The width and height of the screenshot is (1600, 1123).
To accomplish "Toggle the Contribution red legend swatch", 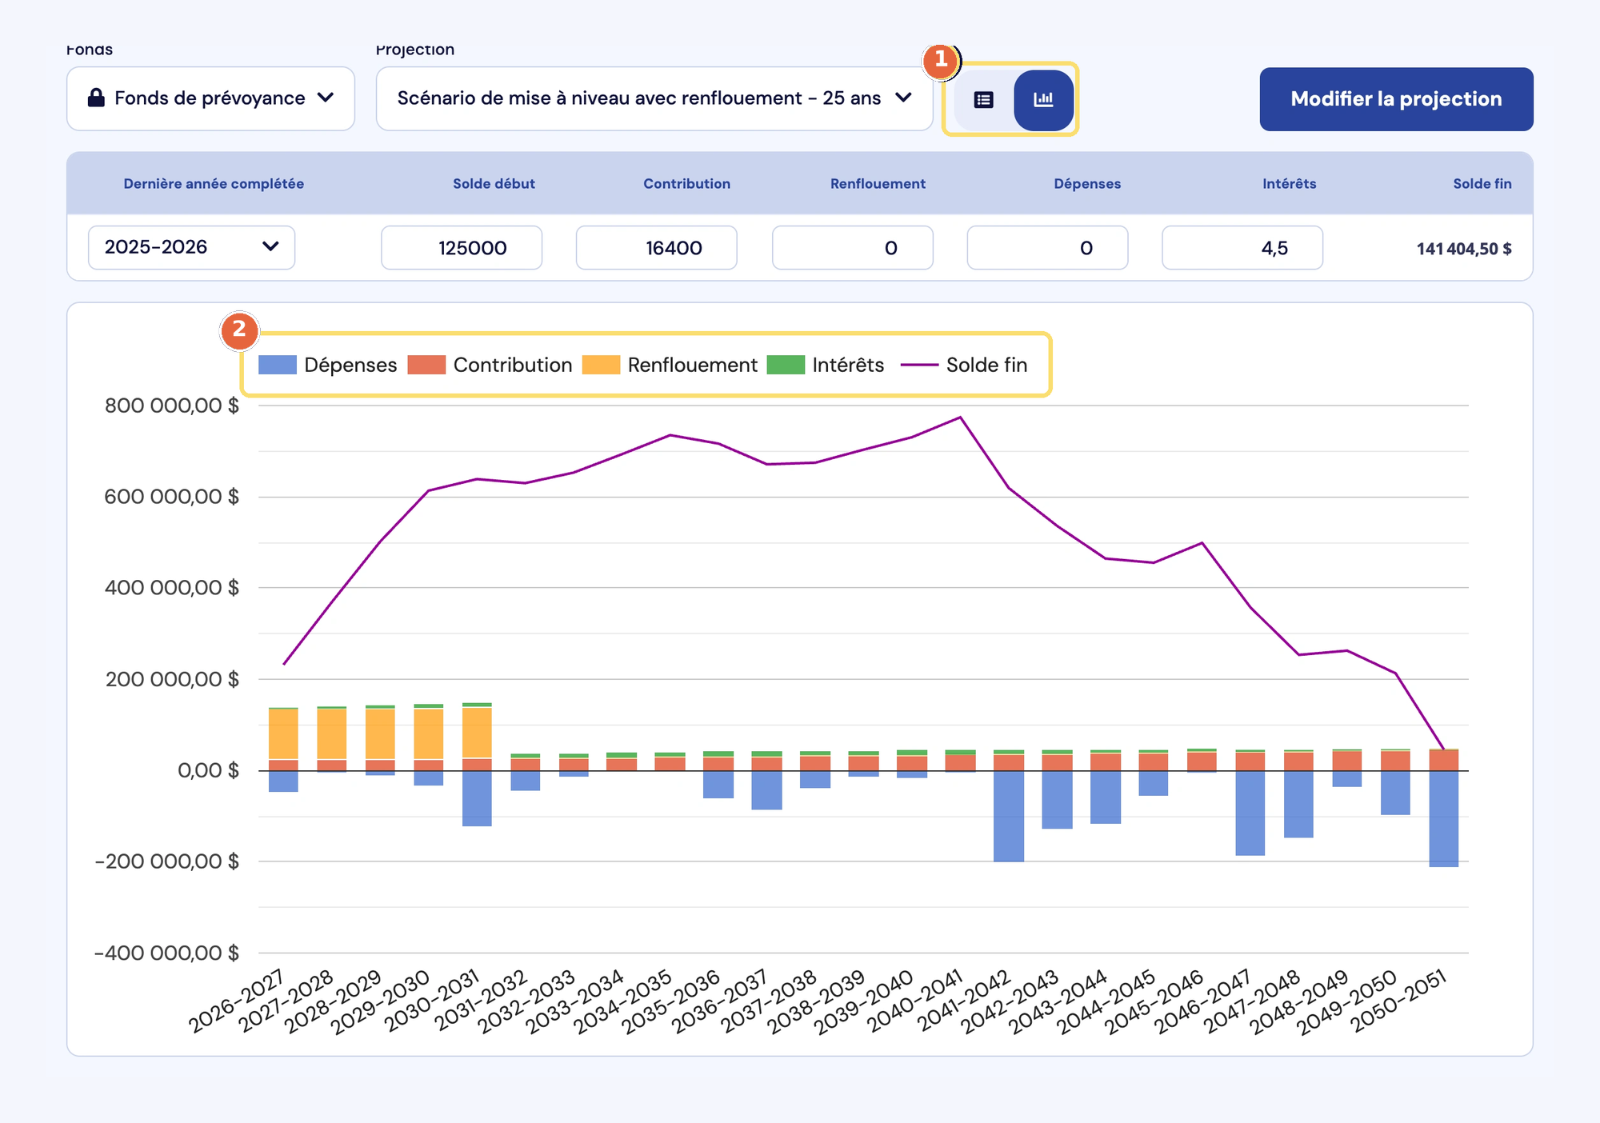I will pos(426,365).
